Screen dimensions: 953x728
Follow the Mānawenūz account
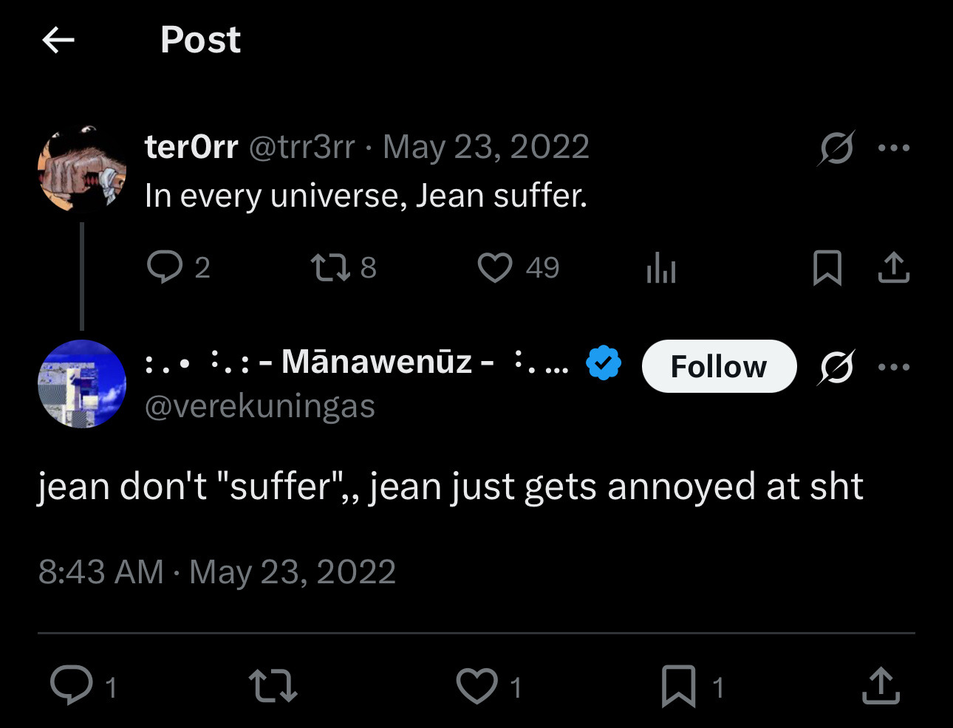coord(718,366)
